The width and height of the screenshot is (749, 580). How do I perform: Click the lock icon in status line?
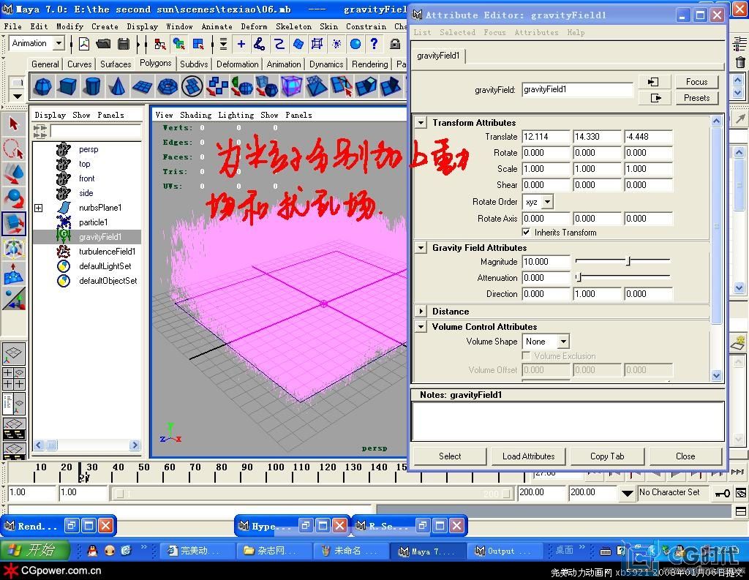395,44
